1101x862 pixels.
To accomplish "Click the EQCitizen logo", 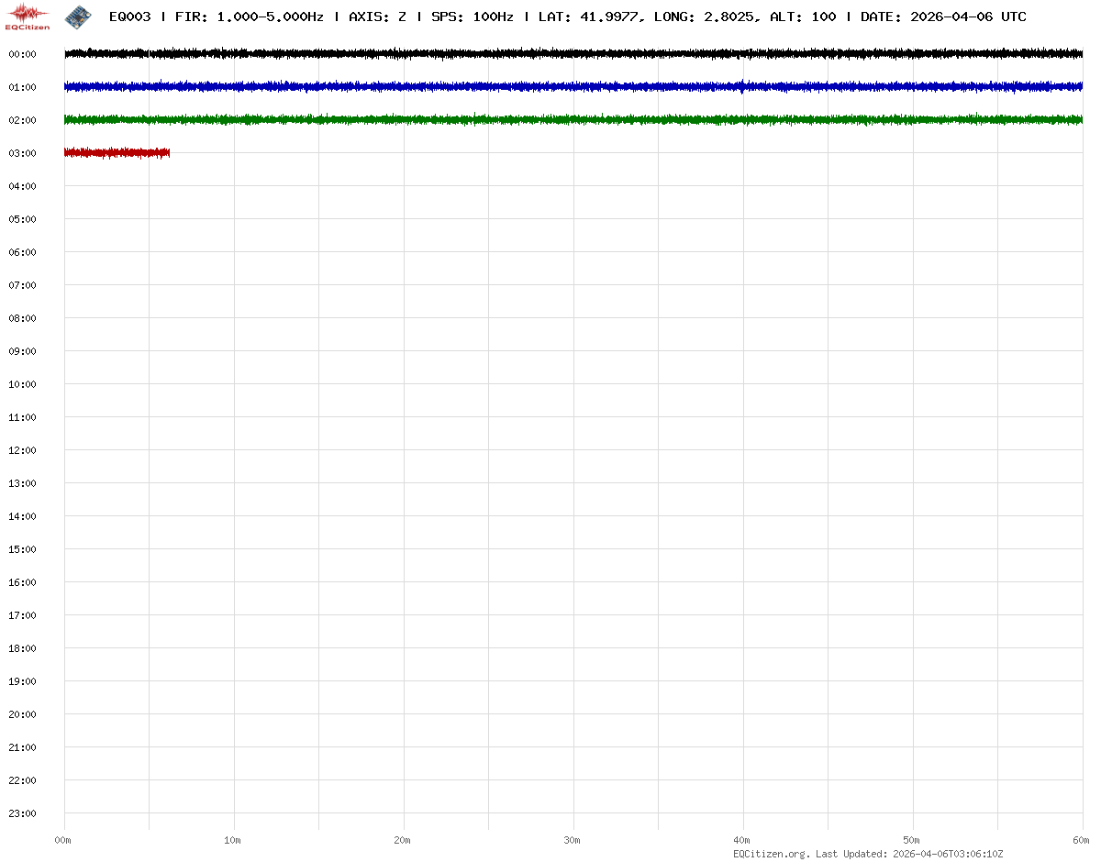I will click(x=28, y=17).
